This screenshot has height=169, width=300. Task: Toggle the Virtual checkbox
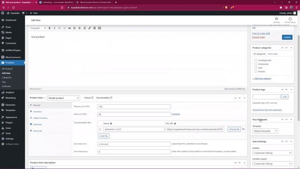(x=92, y=98)
